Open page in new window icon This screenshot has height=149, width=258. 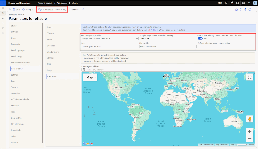click(254, 9)
